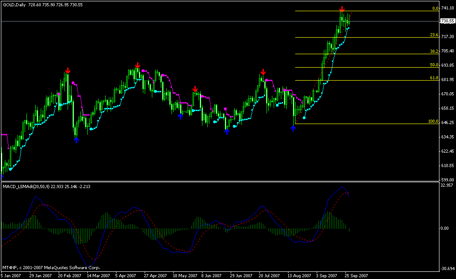Click the Fibonacci 61.8 level label
The image size is (456, 279).
click(434, 78)
